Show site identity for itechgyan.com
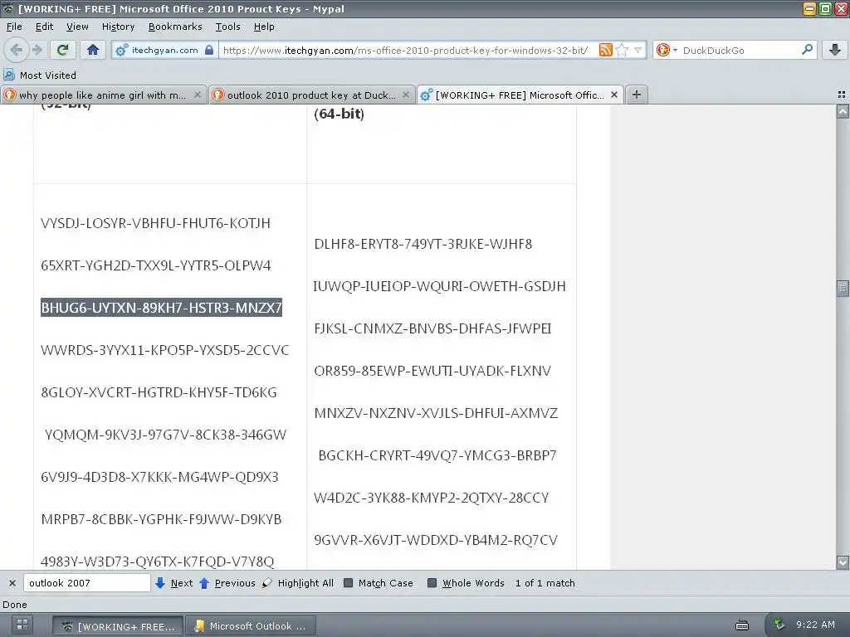850x637 pixels. click(x=164, y=50)
